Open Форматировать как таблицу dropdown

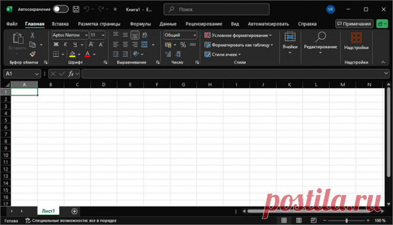[239, 45]
